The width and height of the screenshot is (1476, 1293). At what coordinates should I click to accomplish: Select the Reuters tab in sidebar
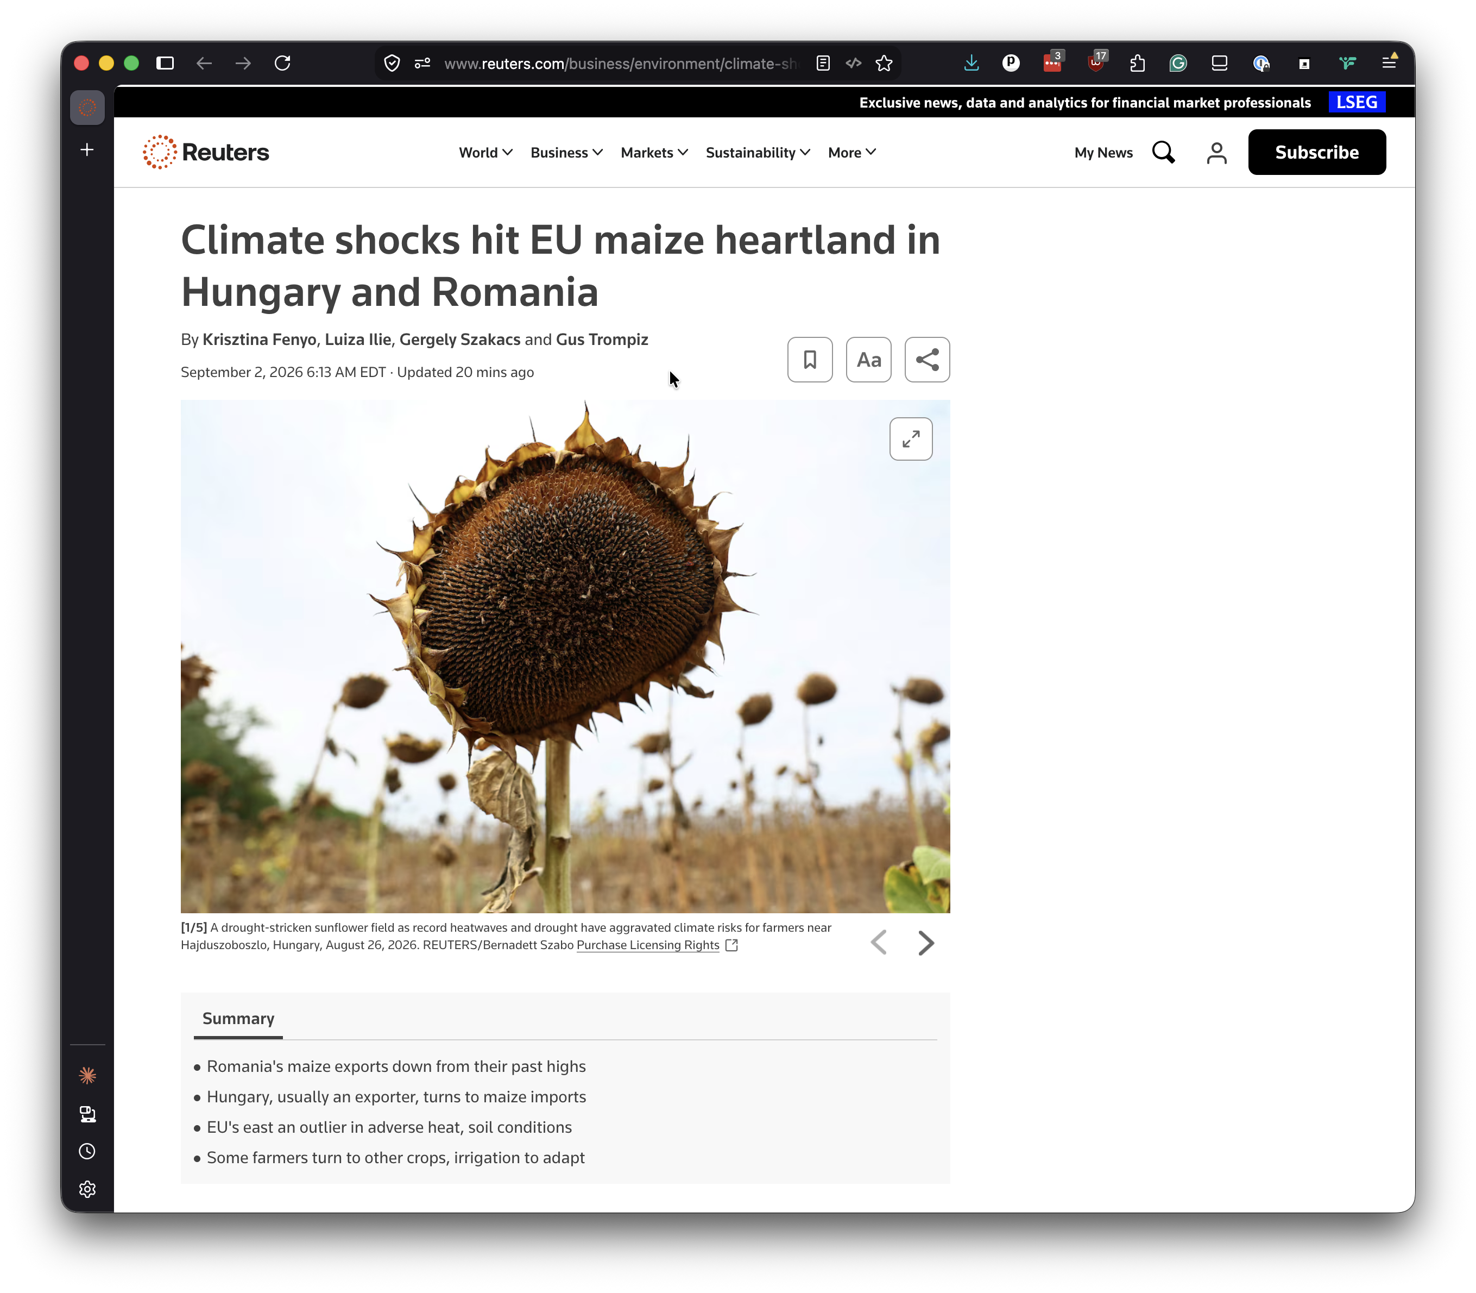click(x=87, y=108)
